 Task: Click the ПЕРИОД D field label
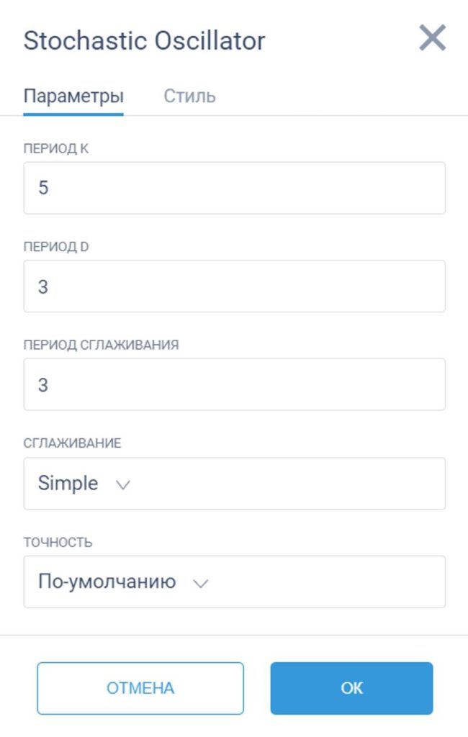click(56, 247)
